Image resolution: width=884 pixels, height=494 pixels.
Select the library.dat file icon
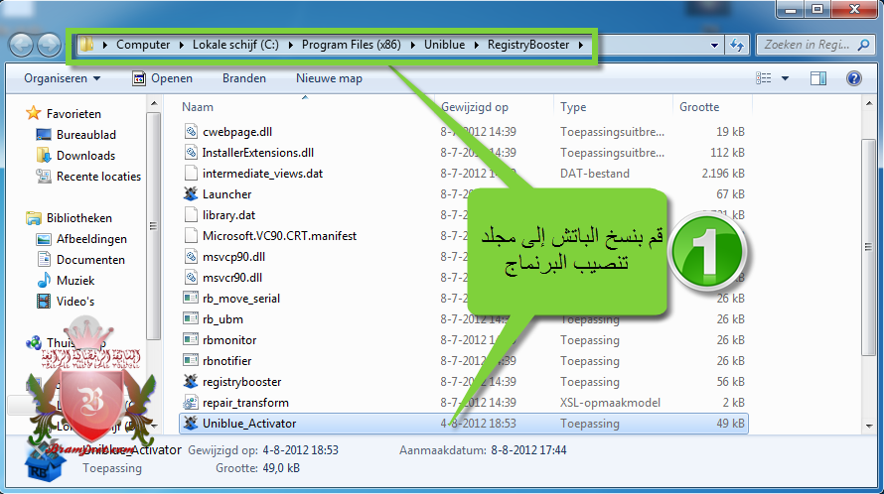[x=191, y=215]
